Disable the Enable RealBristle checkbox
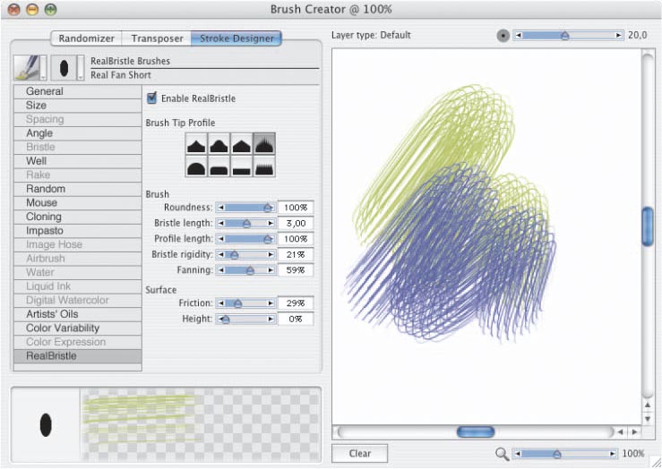662x469 pixels. click(151, 98)
